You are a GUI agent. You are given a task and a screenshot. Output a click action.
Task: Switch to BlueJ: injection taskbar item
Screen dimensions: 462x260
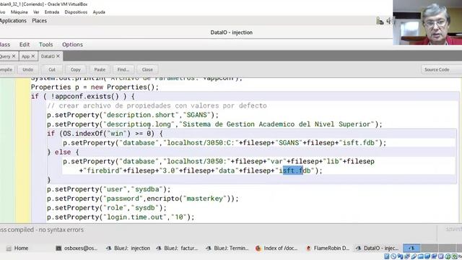tap(128, 248)
